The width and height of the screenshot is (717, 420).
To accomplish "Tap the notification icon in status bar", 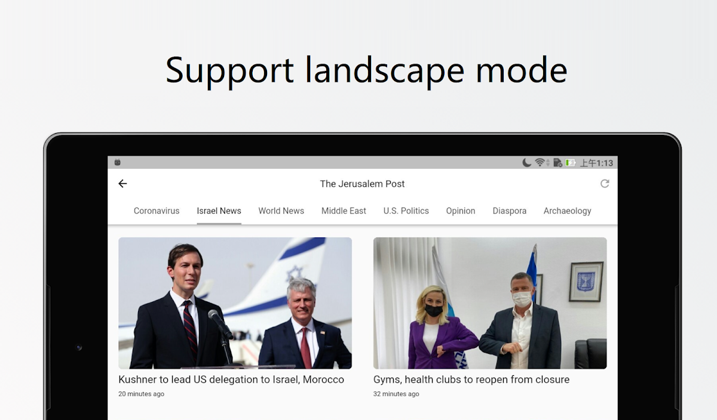I will (118, 162).
